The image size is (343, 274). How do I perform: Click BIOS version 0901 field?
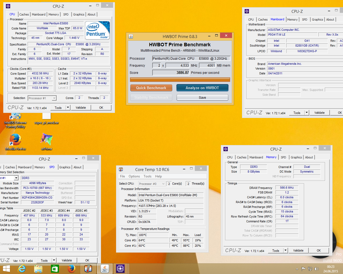point(305,68)
